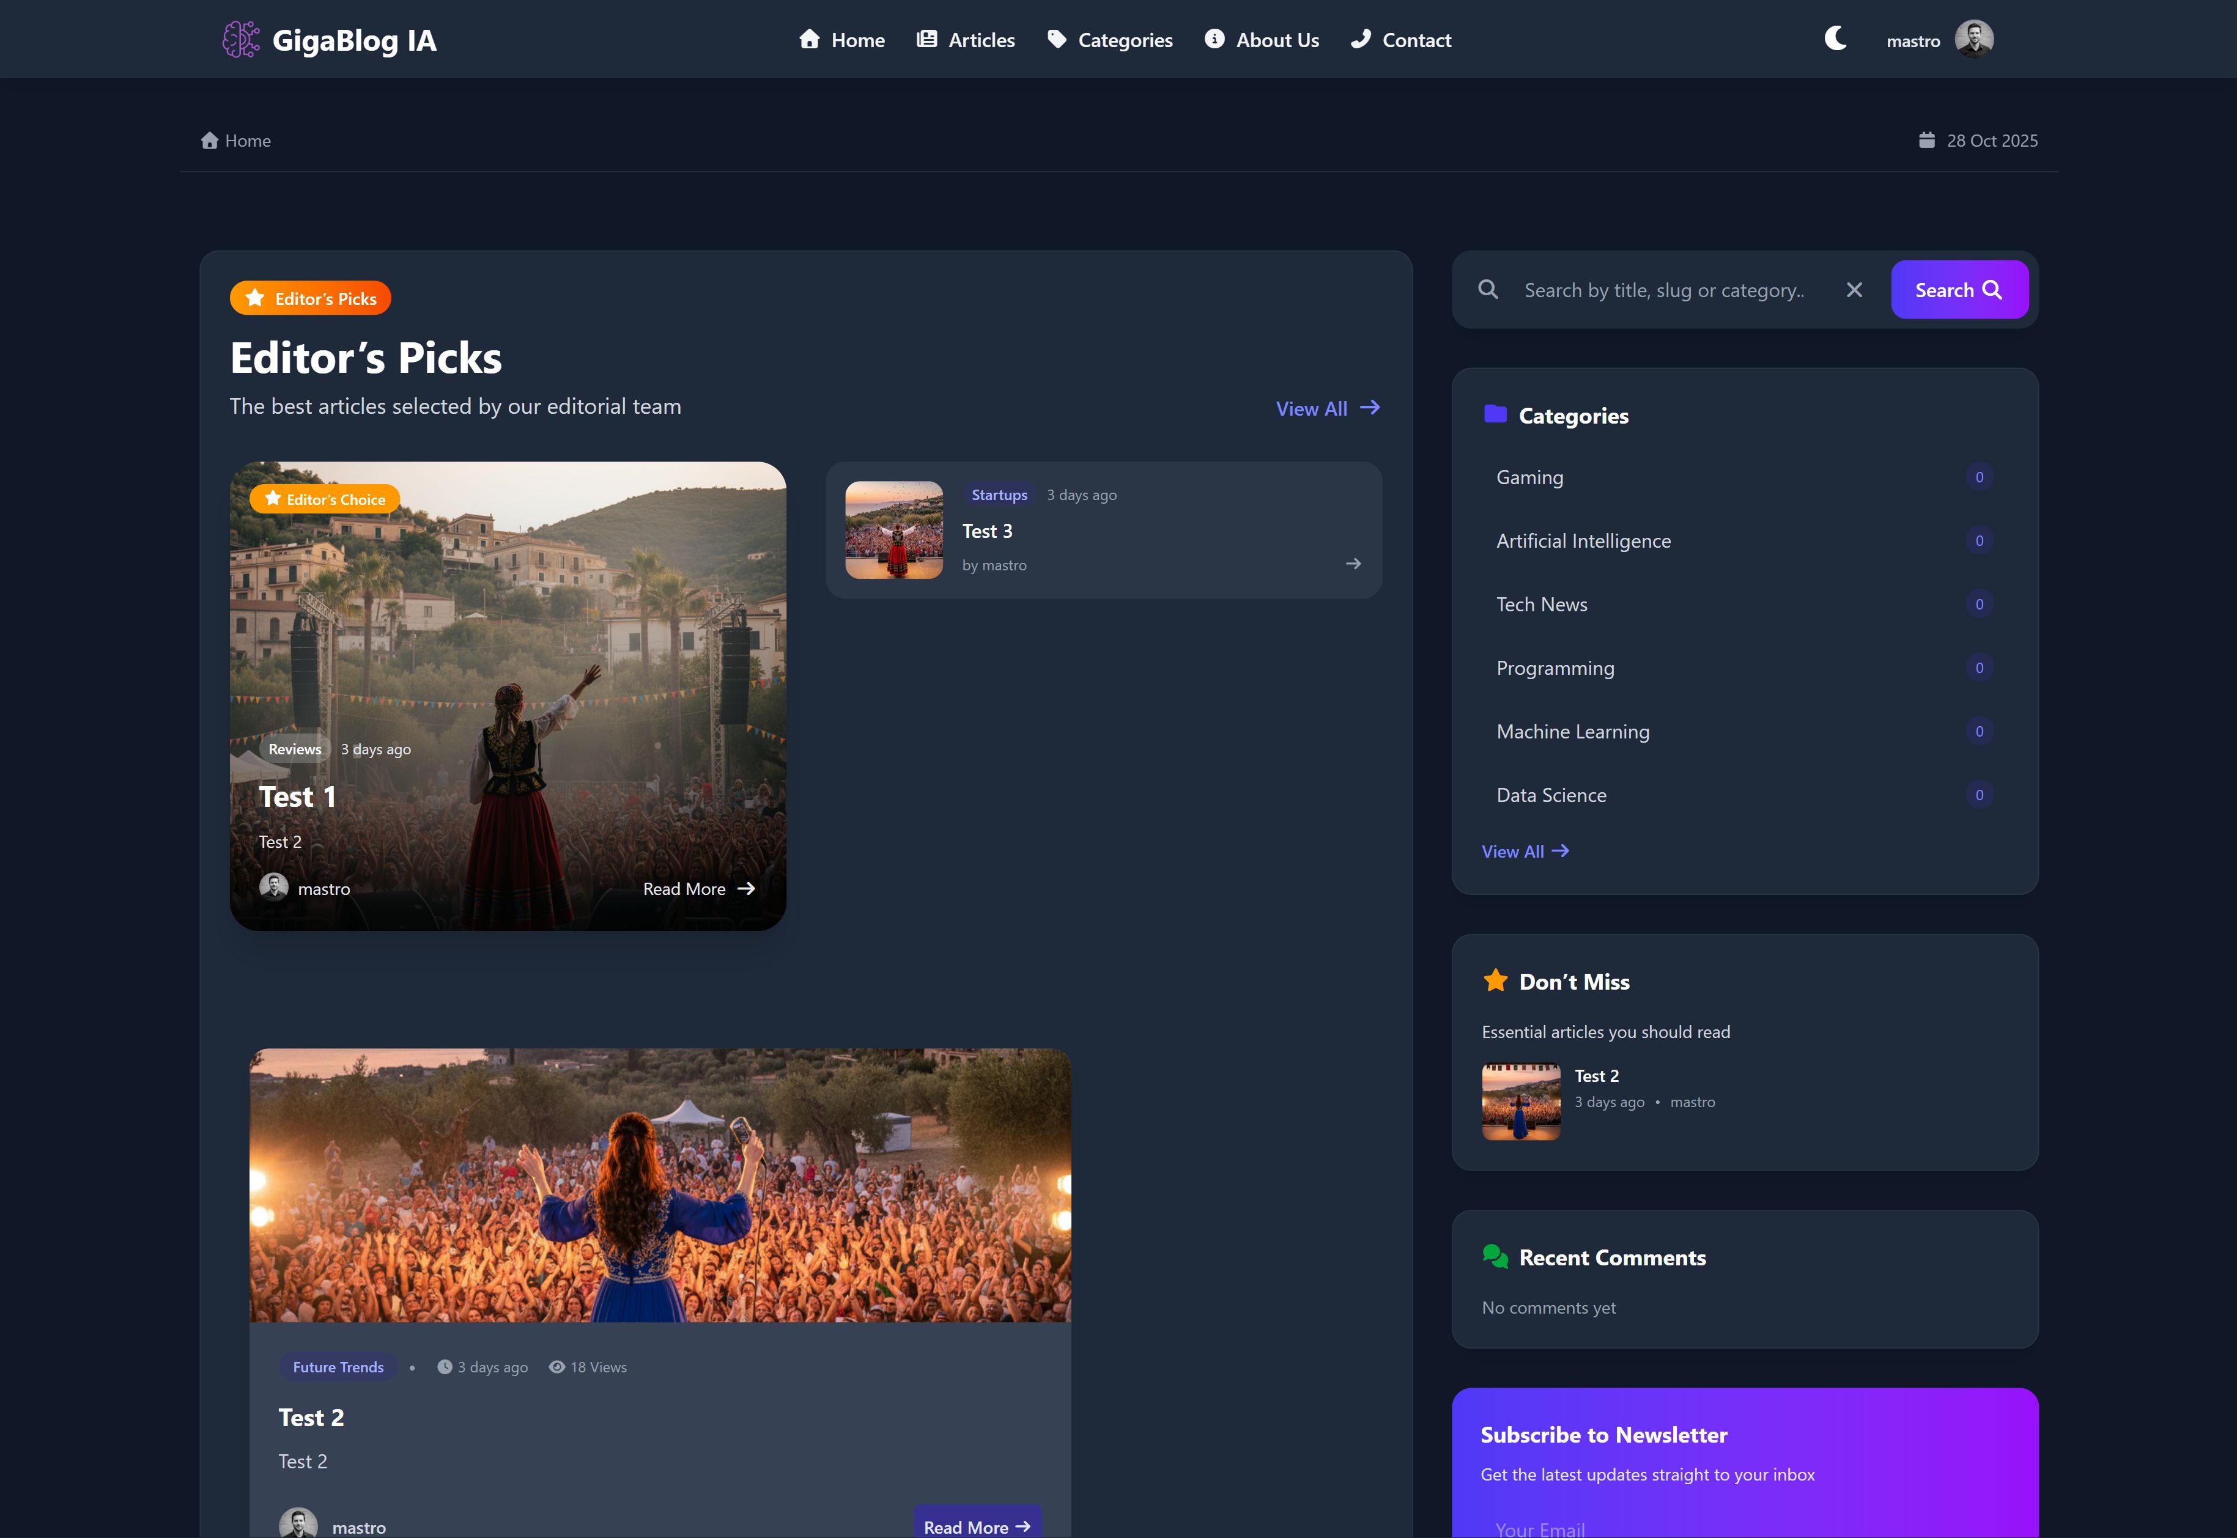Image resolution: width=2237 pixels, height=1538 pixels.
Task: Click arrow icon on Test 3 card
Action: pyautogui.click(x=1353, y=564)
